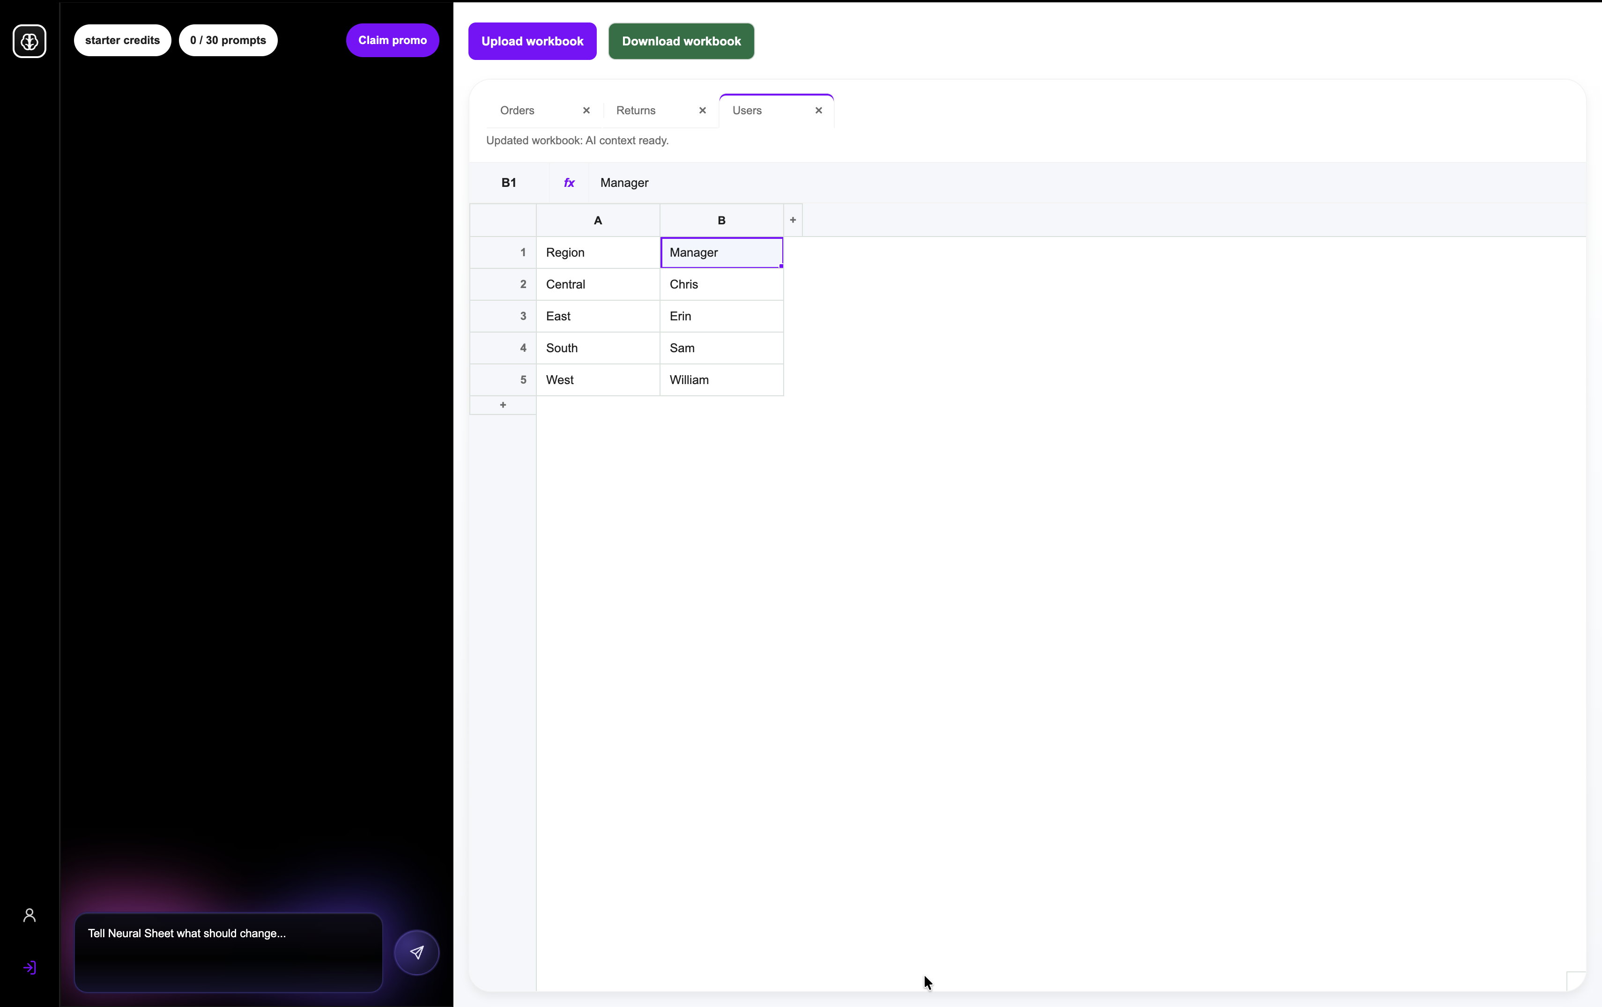Click the 'Updated workbook: AI context ready' status text

click(x=577, y=141)
